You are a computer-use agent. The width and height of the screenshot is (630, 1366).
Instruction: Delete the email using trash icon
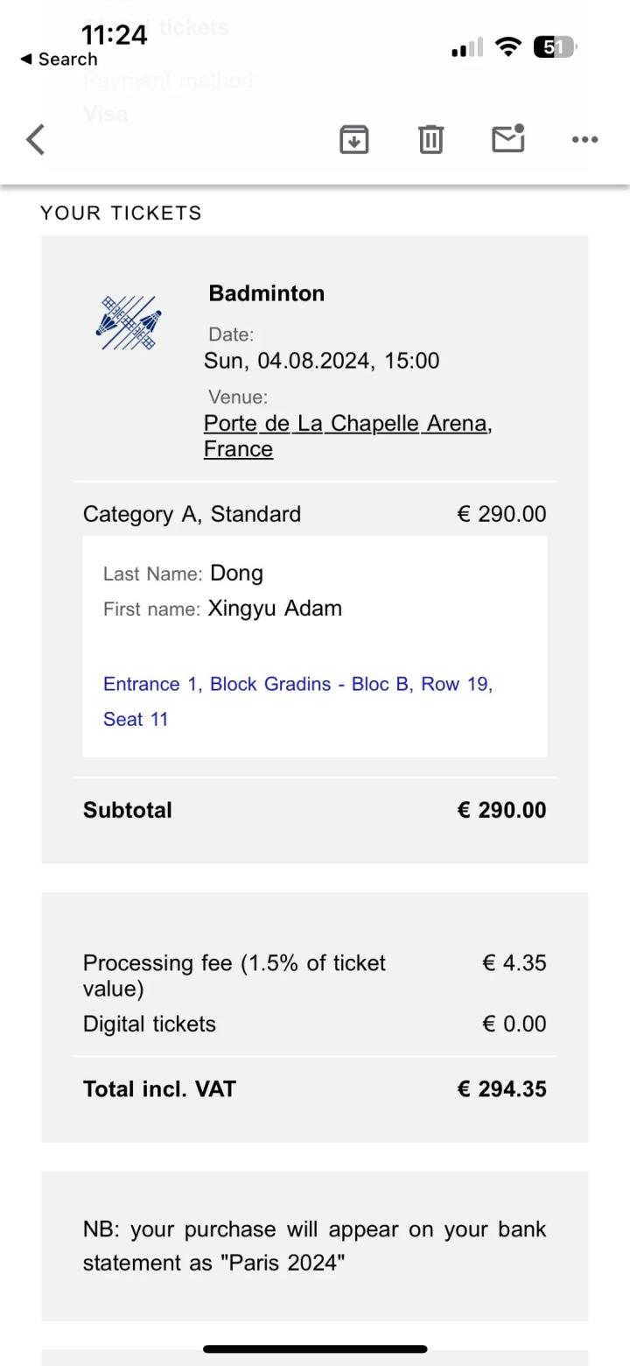tap(430, 139)
